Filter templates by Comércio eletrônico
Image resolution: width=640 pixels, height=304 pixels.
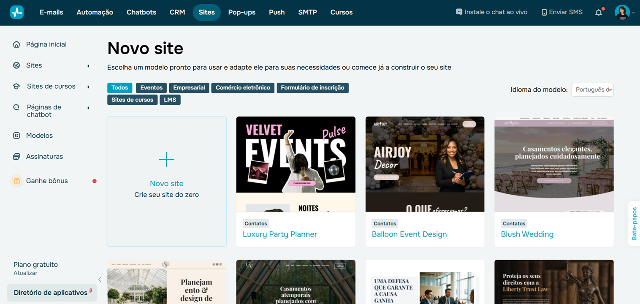coord(243,88)
